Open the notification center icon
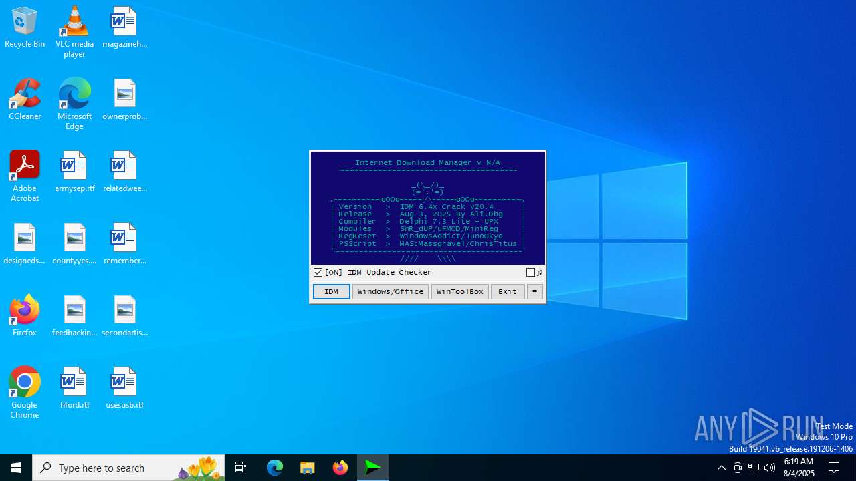The width and height of the screenshot is (856, 481). 834,468
